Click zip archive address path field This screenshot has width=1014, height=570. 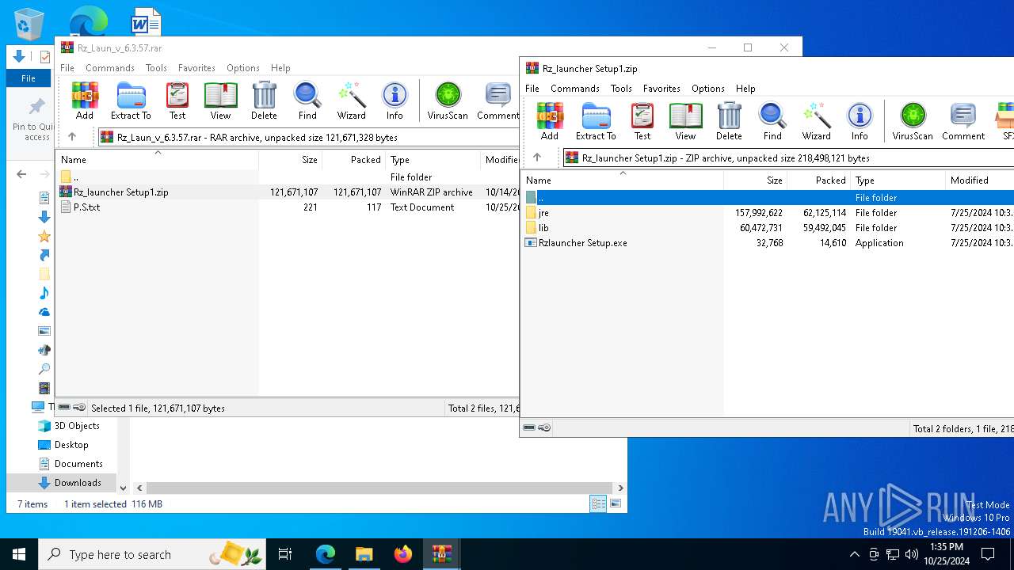[787, 158]
